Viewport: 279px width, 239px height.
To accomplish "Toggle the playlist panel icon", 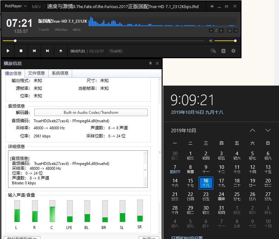I will pos(223,51).
